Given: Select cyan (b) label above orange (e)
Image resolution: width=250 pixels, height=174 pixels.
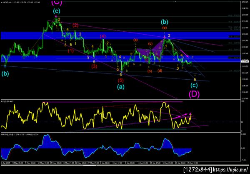Looking at the screenshot, I should [165, 22].
